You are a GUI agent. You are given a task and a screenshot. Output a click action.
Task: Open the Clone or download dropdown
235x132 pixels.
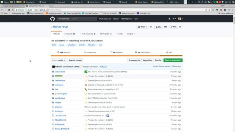(x=173, y=60)
